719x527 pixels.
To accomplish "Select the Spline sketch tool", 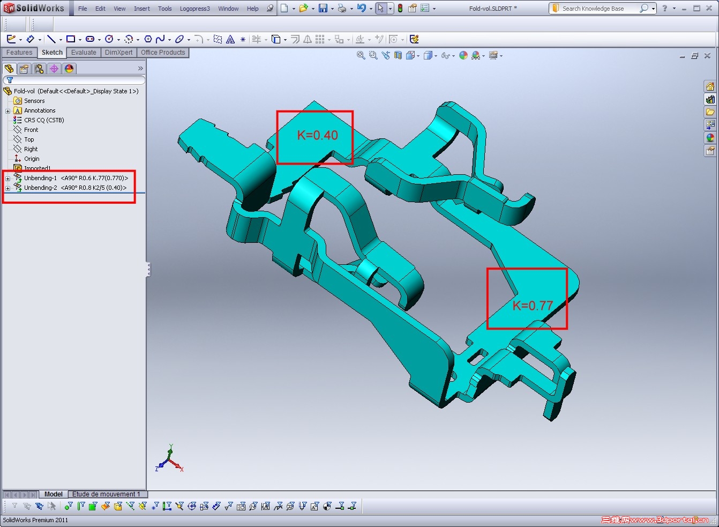I will (160, 39).
